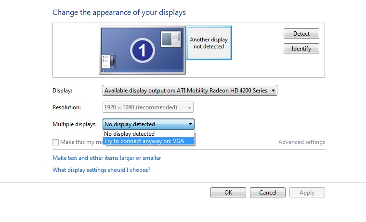Click the Detect button
This screenshot has width=366, height=222.
[301, 34]
